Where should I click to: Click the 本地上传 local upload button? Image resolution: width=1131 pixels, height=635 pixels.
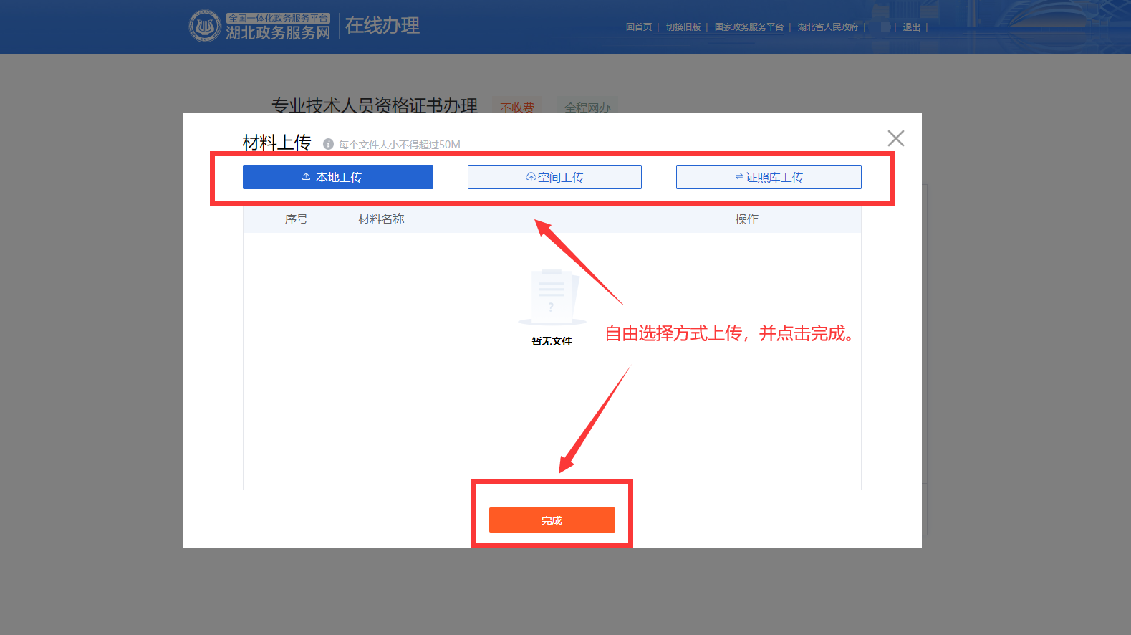(337, 177)
